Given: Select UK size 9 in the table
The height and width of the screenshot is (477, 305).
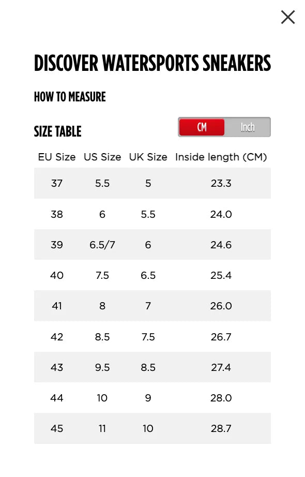Looking at the screenshot, I should [x=148, y=398].
